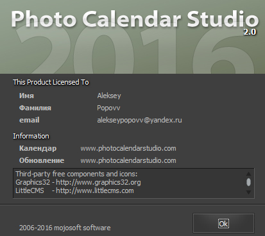Click the Обновление label

click(x=42, y=160)
